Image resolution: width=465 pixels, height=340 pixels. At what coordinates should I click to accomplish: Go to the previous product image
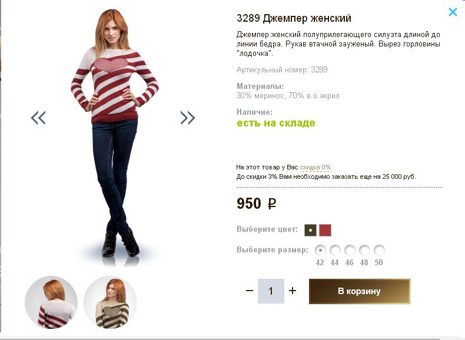(38, 118)
